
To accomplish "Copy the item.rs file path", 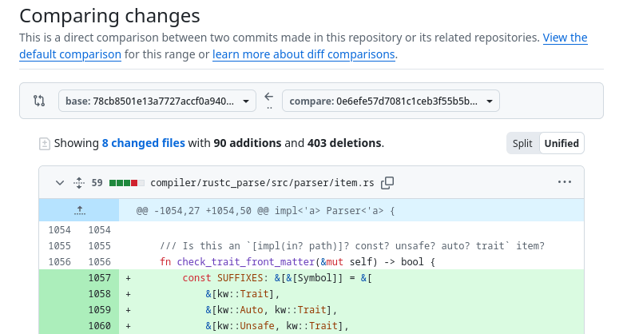I will click(387, 183).
